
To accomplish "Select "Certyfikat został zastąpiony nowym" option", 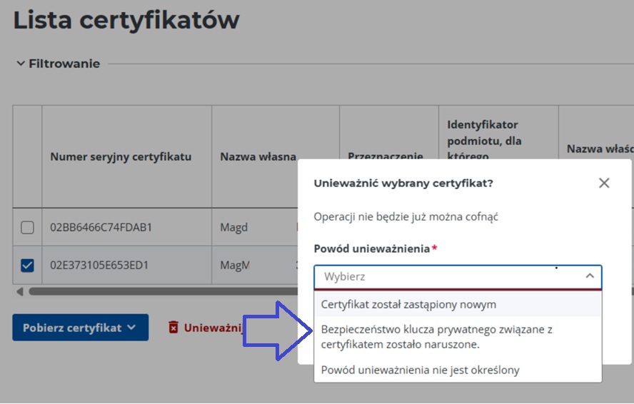I will (x=408, y=305).
